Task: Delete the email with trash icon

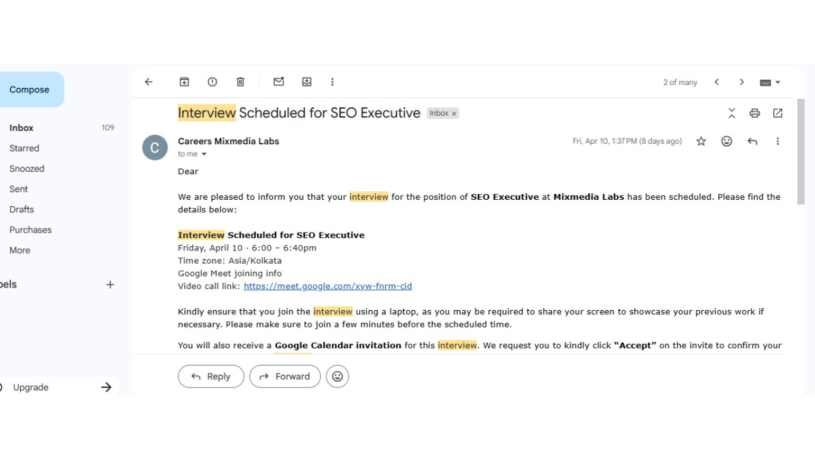Action: click(240, 82)
